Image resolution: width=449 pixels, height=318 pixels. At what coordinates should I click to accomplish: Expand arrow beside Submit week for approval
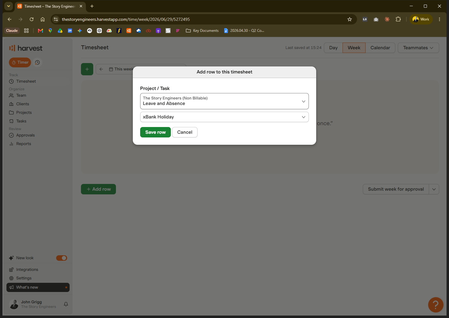(x=434, y=189)
